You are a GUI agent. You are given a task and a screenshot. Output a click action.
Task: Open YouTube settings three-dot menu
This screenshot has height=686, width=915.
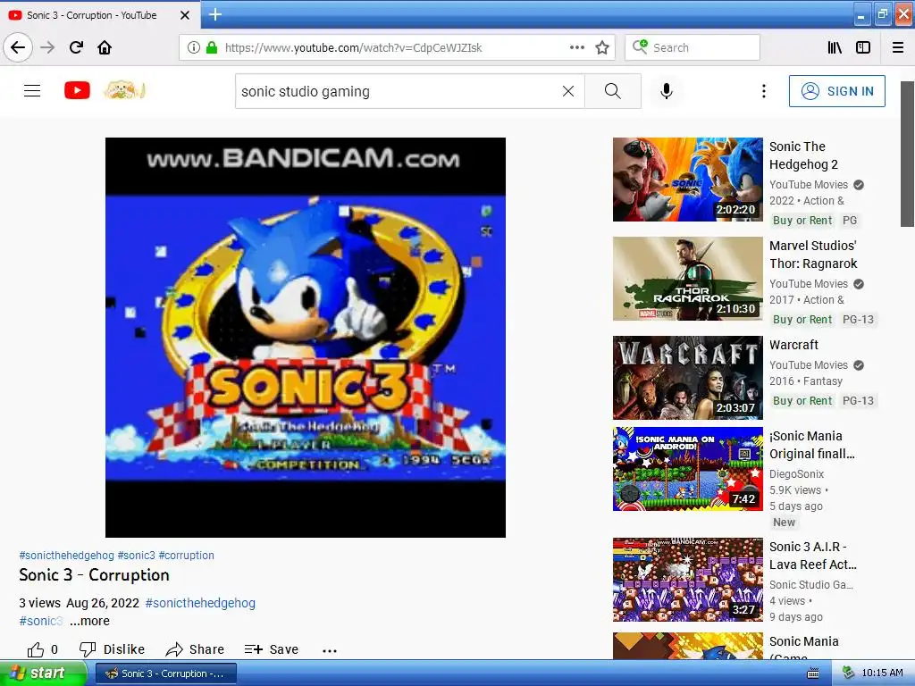(x=763, y=91)
